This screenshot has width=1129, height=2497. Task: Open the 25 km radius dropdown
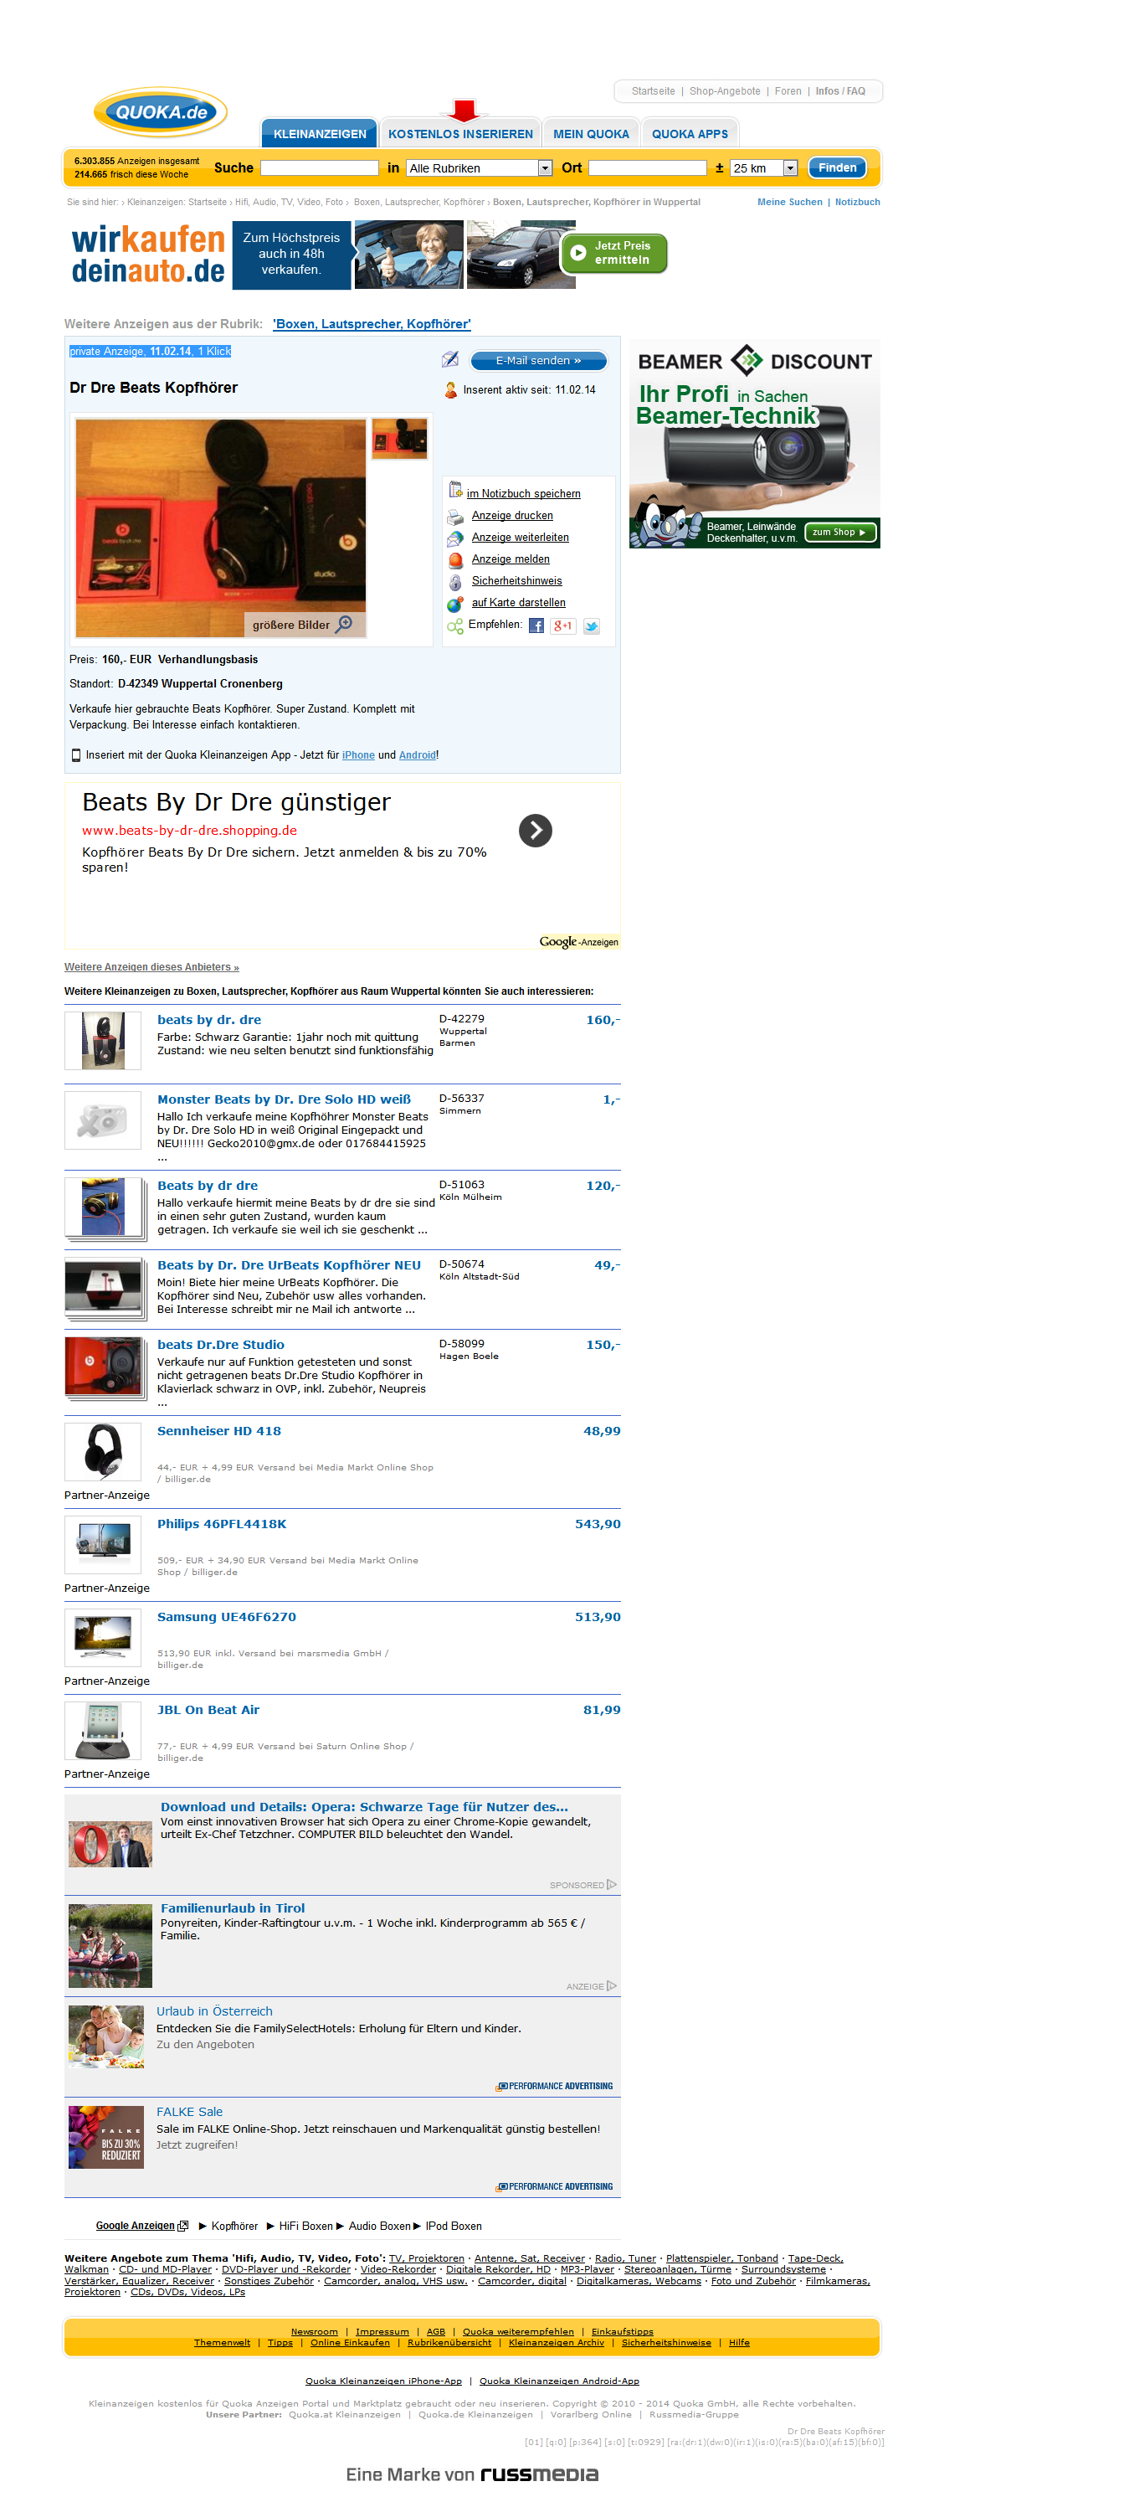762,167
